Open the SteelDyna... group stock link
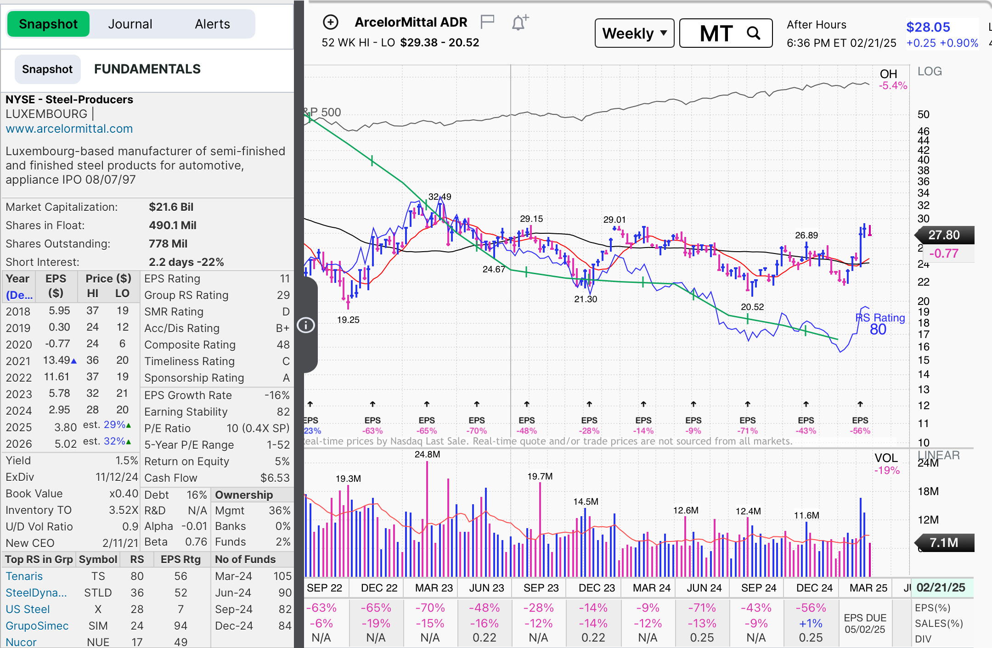The width and height of the screenshot is (992, 648). [x=36, y=592]
